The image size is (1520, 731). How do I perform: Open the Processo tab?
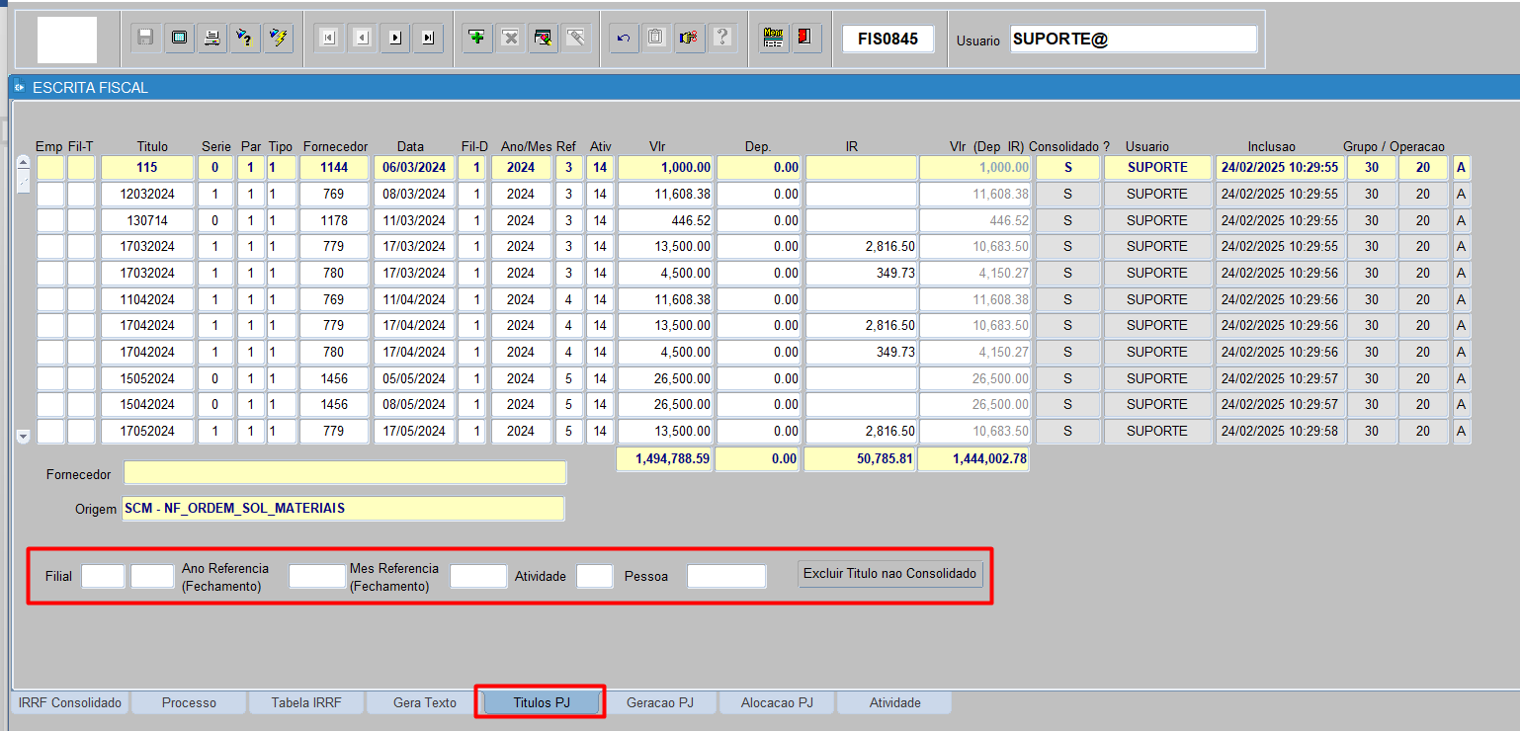(x=189, y=702)
